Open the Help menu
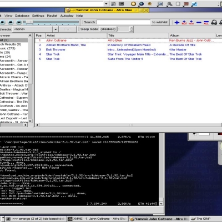This screenshot has height=222, width=222. point(79,16)
